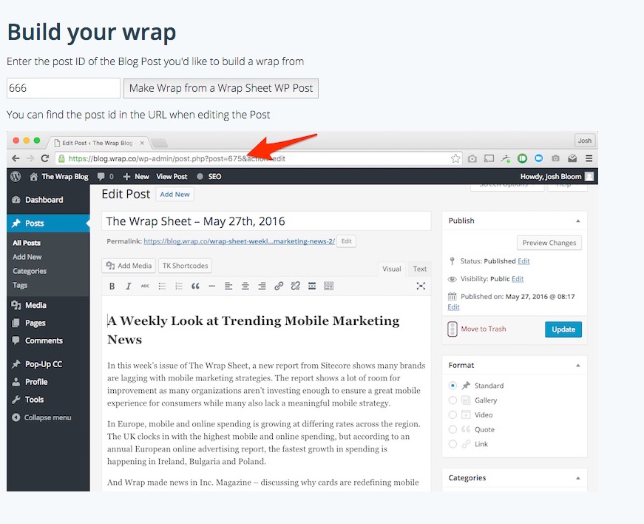This screenshot has height=524, width=644.
Task: Open the + New menu in the admin bar
Action: (x=136, y=176)
